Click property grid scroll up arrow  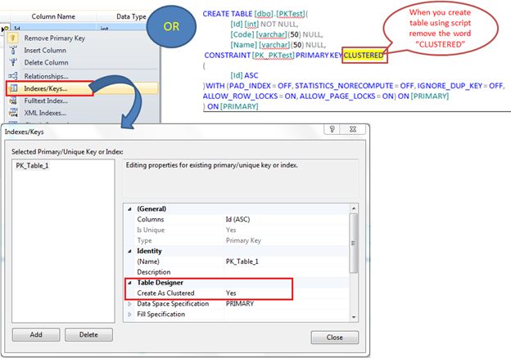tap(354, 208)
